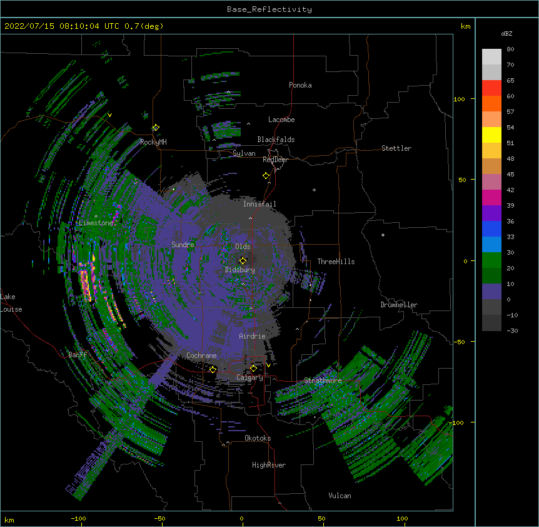Click the -50 tick on the right axis
This screenshot has width=539, height=527.
(459, 342)
